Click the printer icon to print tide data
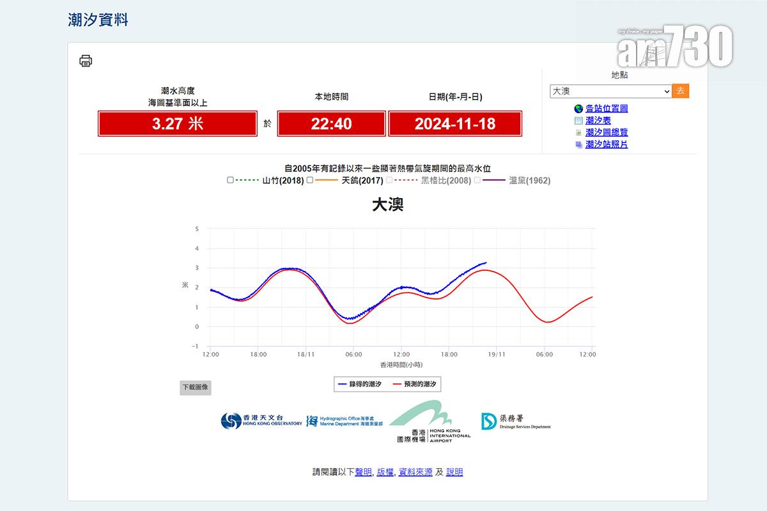The image size is (767, 511). point(85,61)
